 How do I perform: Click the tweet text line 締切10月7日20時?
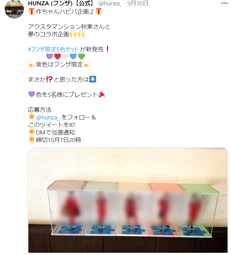point(54,140)
